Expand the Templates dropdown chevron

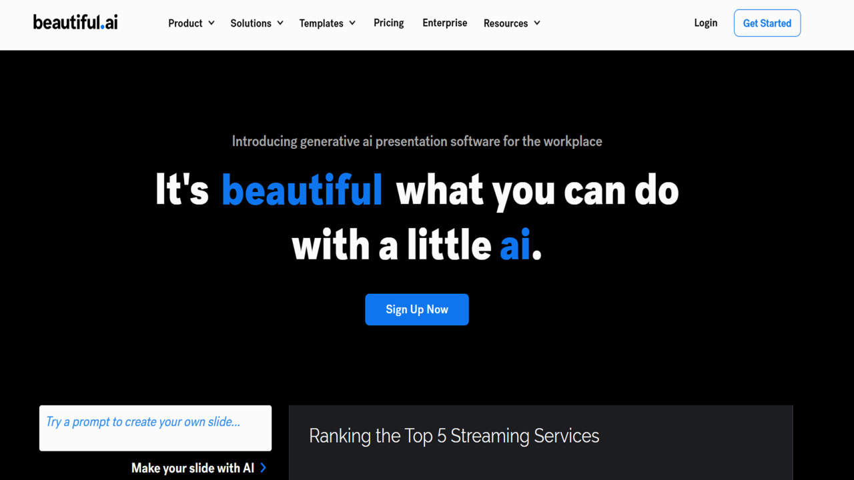click(x=352, y=23)
